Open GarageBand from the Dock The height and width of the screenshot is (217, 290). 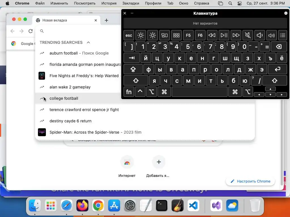click(x=178, y=205)
